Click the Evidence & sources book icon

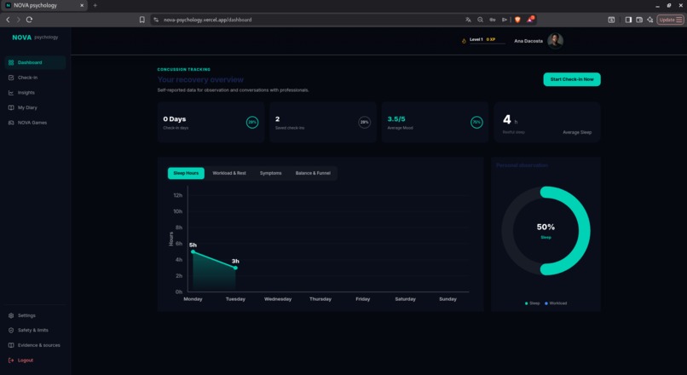click(11, 345)
